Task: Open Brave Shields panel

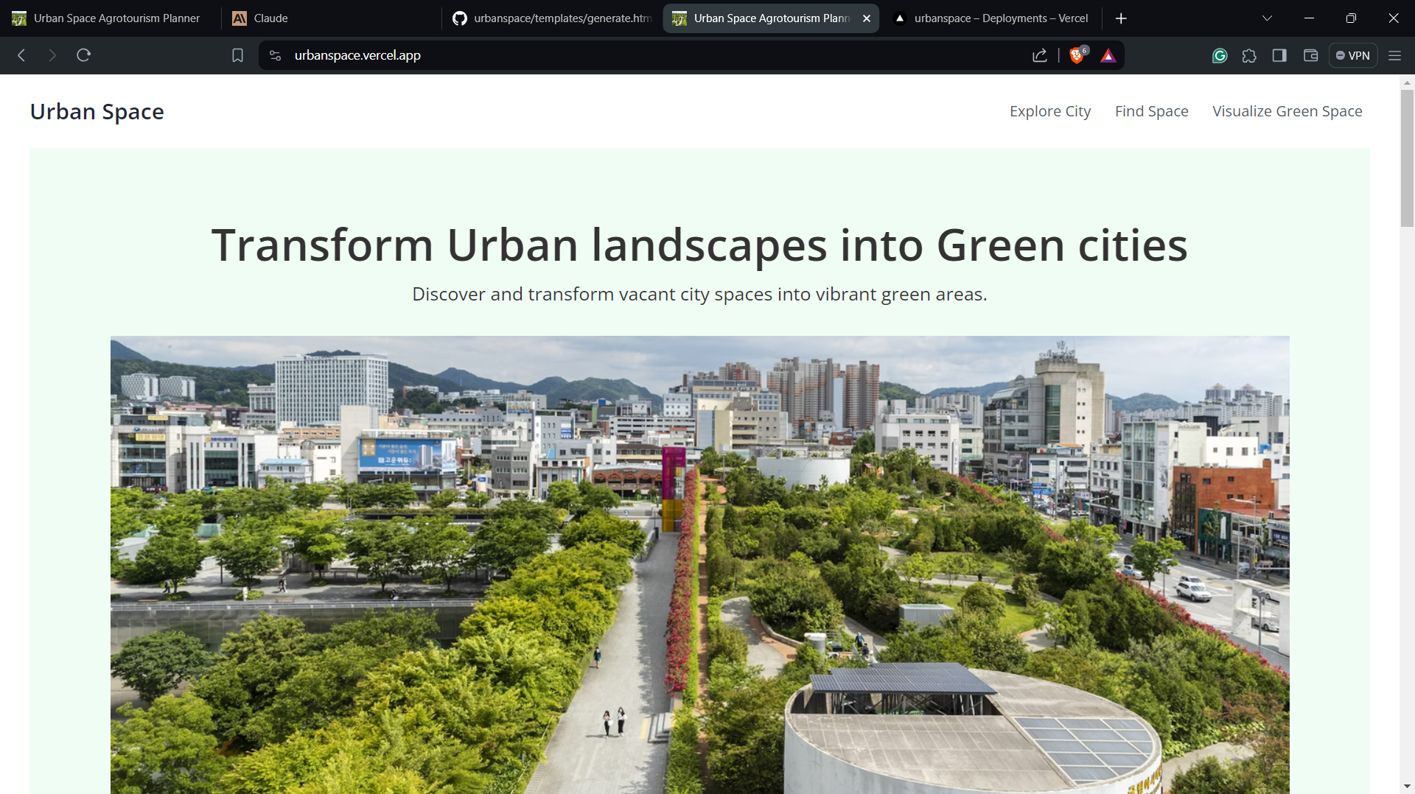Action: 1077,55
